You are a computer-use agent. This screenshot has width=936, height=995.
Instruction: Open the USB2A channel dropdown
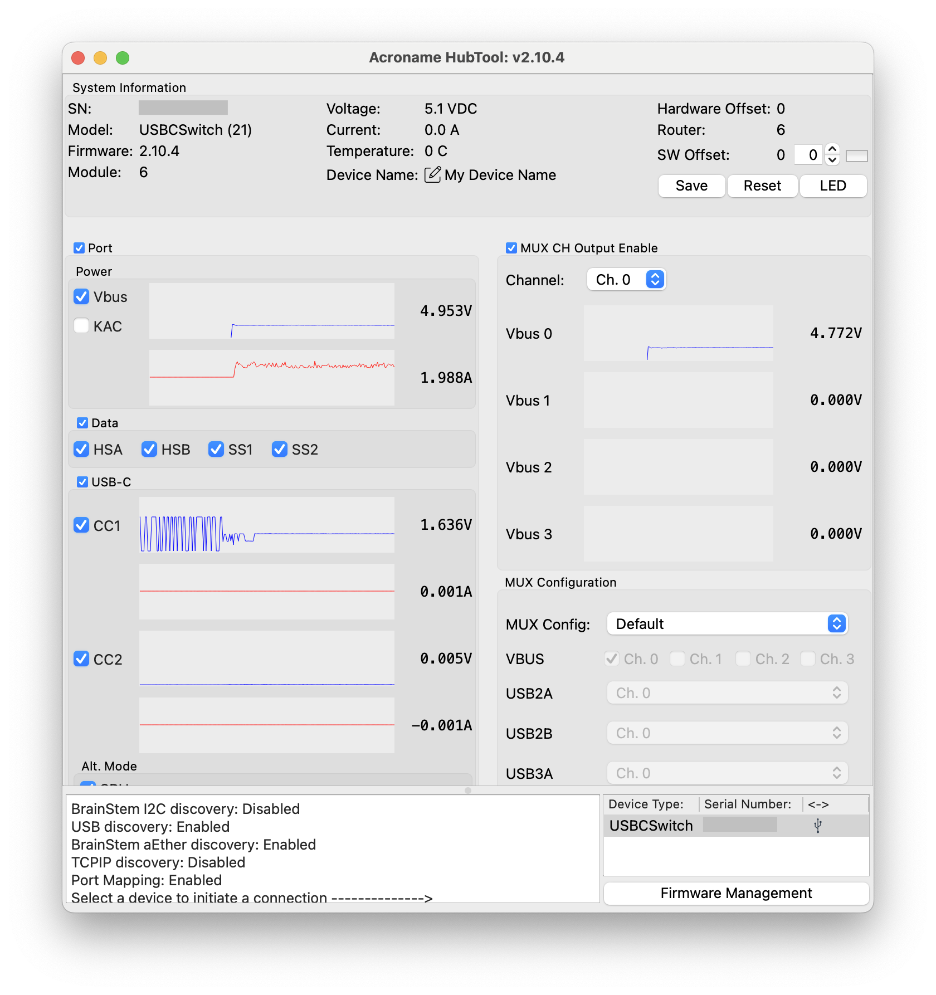click(727, 692)
